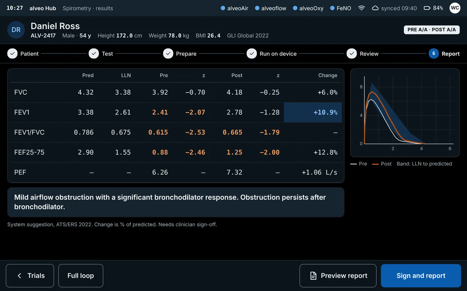Image resolution: width=467 pixels, height=291 pixels.
Task: Click the FEF25-75 change +12.8%
Action: pos(325,152)
